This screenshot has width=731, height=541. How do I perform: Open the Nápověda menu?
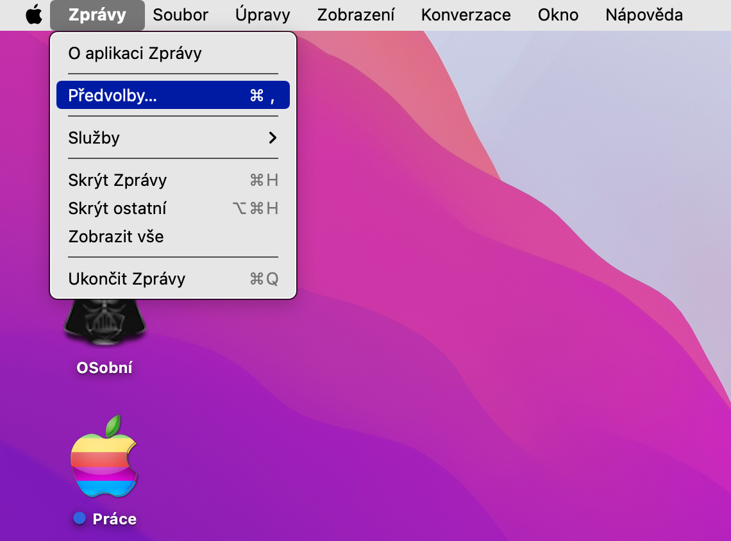[644, 15]
